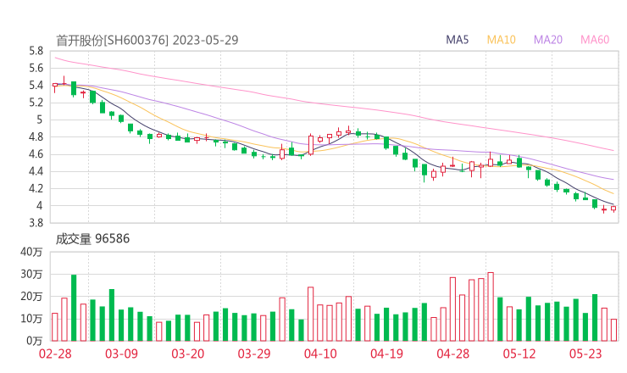
Task: Click the last red candlestick near price 4
Action: click(613, 209)
